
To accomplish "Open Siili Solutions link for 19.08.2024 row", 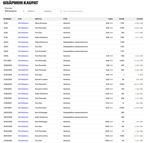I will (x=23, y=65).
